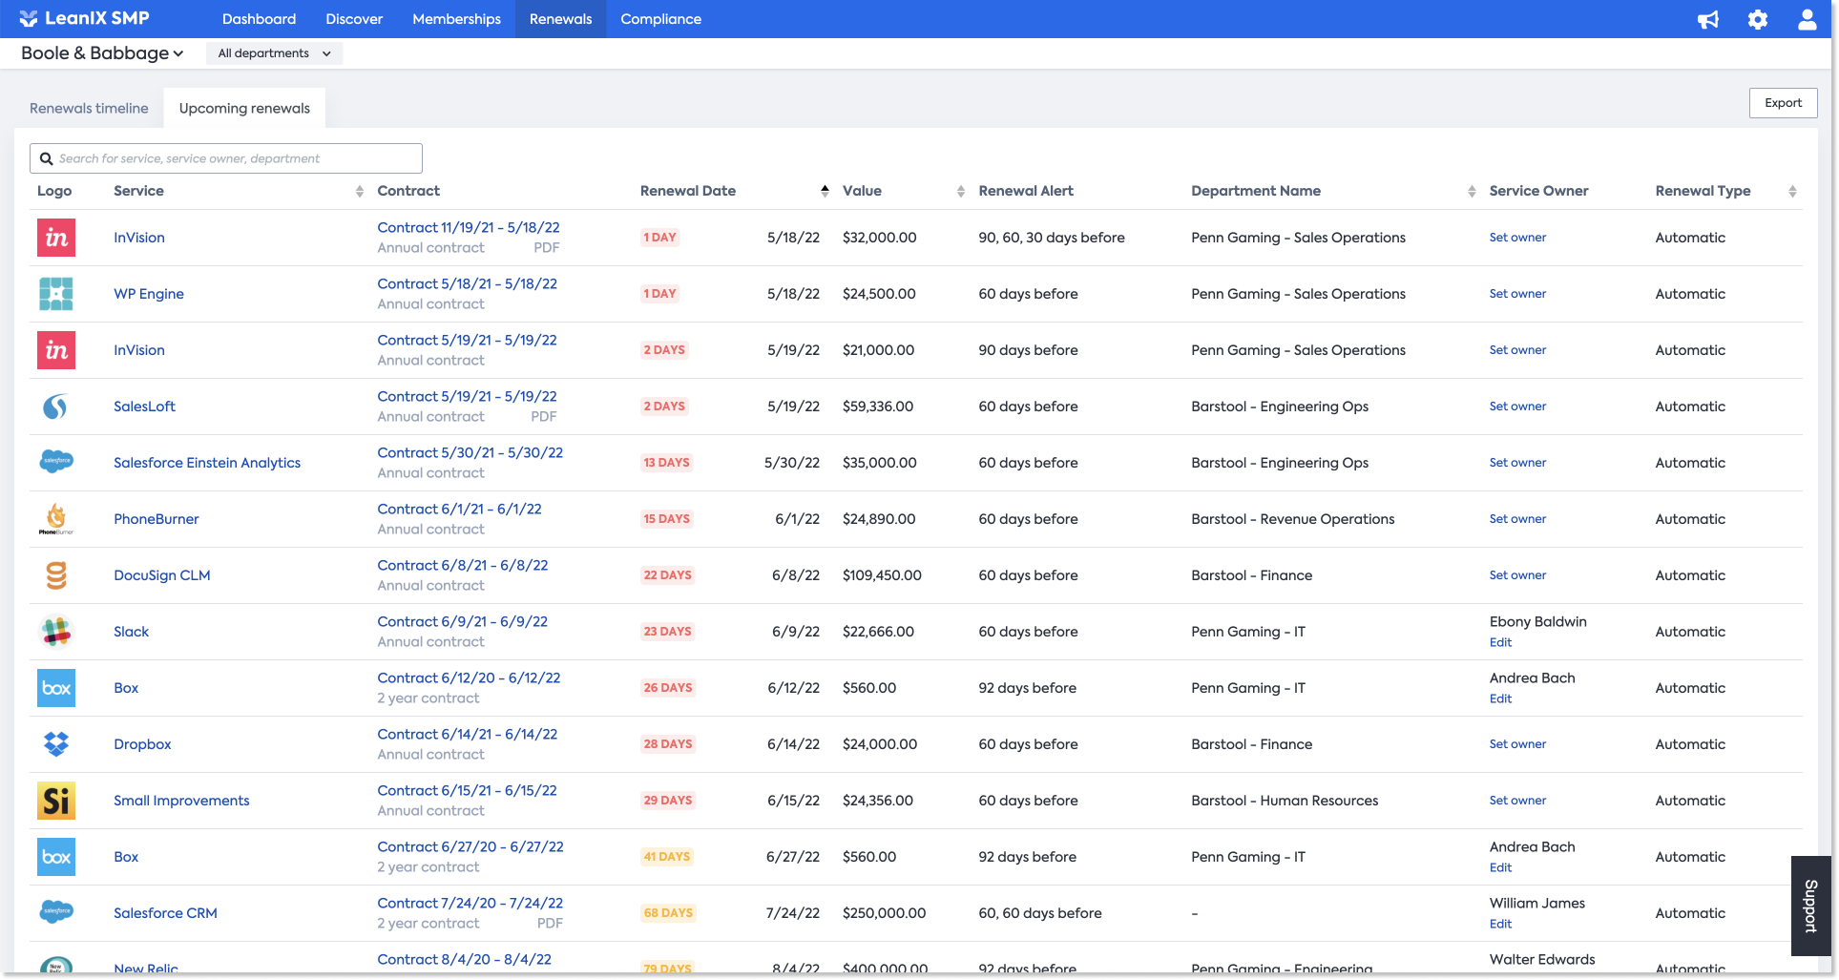The image size is (1839, 980).
Task: Open the Support side button
Action: 1810,906
